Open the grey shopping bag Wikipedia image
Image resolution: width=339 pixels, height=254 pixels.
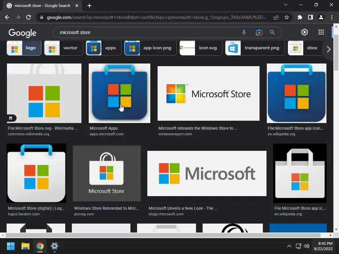pos(300,173)
